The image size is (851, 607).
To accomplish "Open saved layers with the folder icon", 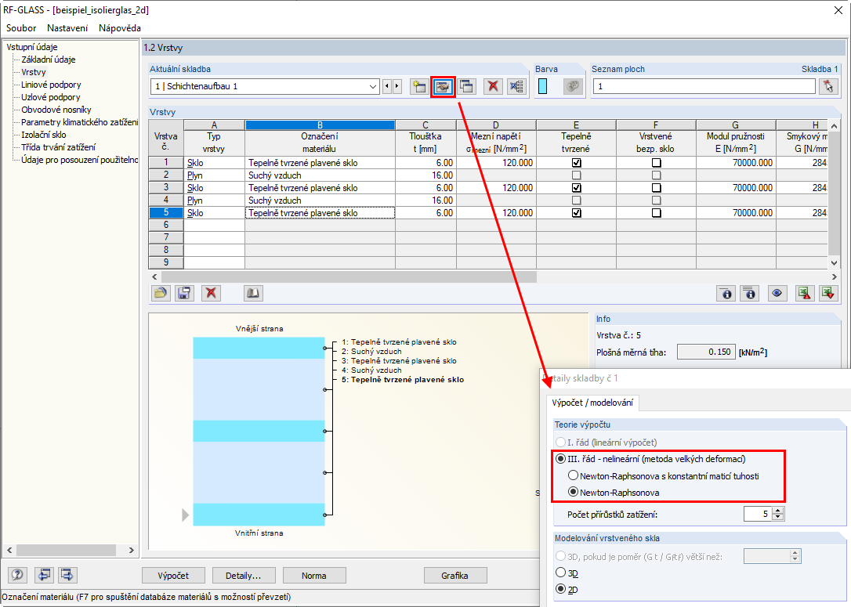I will pos(160,293).
